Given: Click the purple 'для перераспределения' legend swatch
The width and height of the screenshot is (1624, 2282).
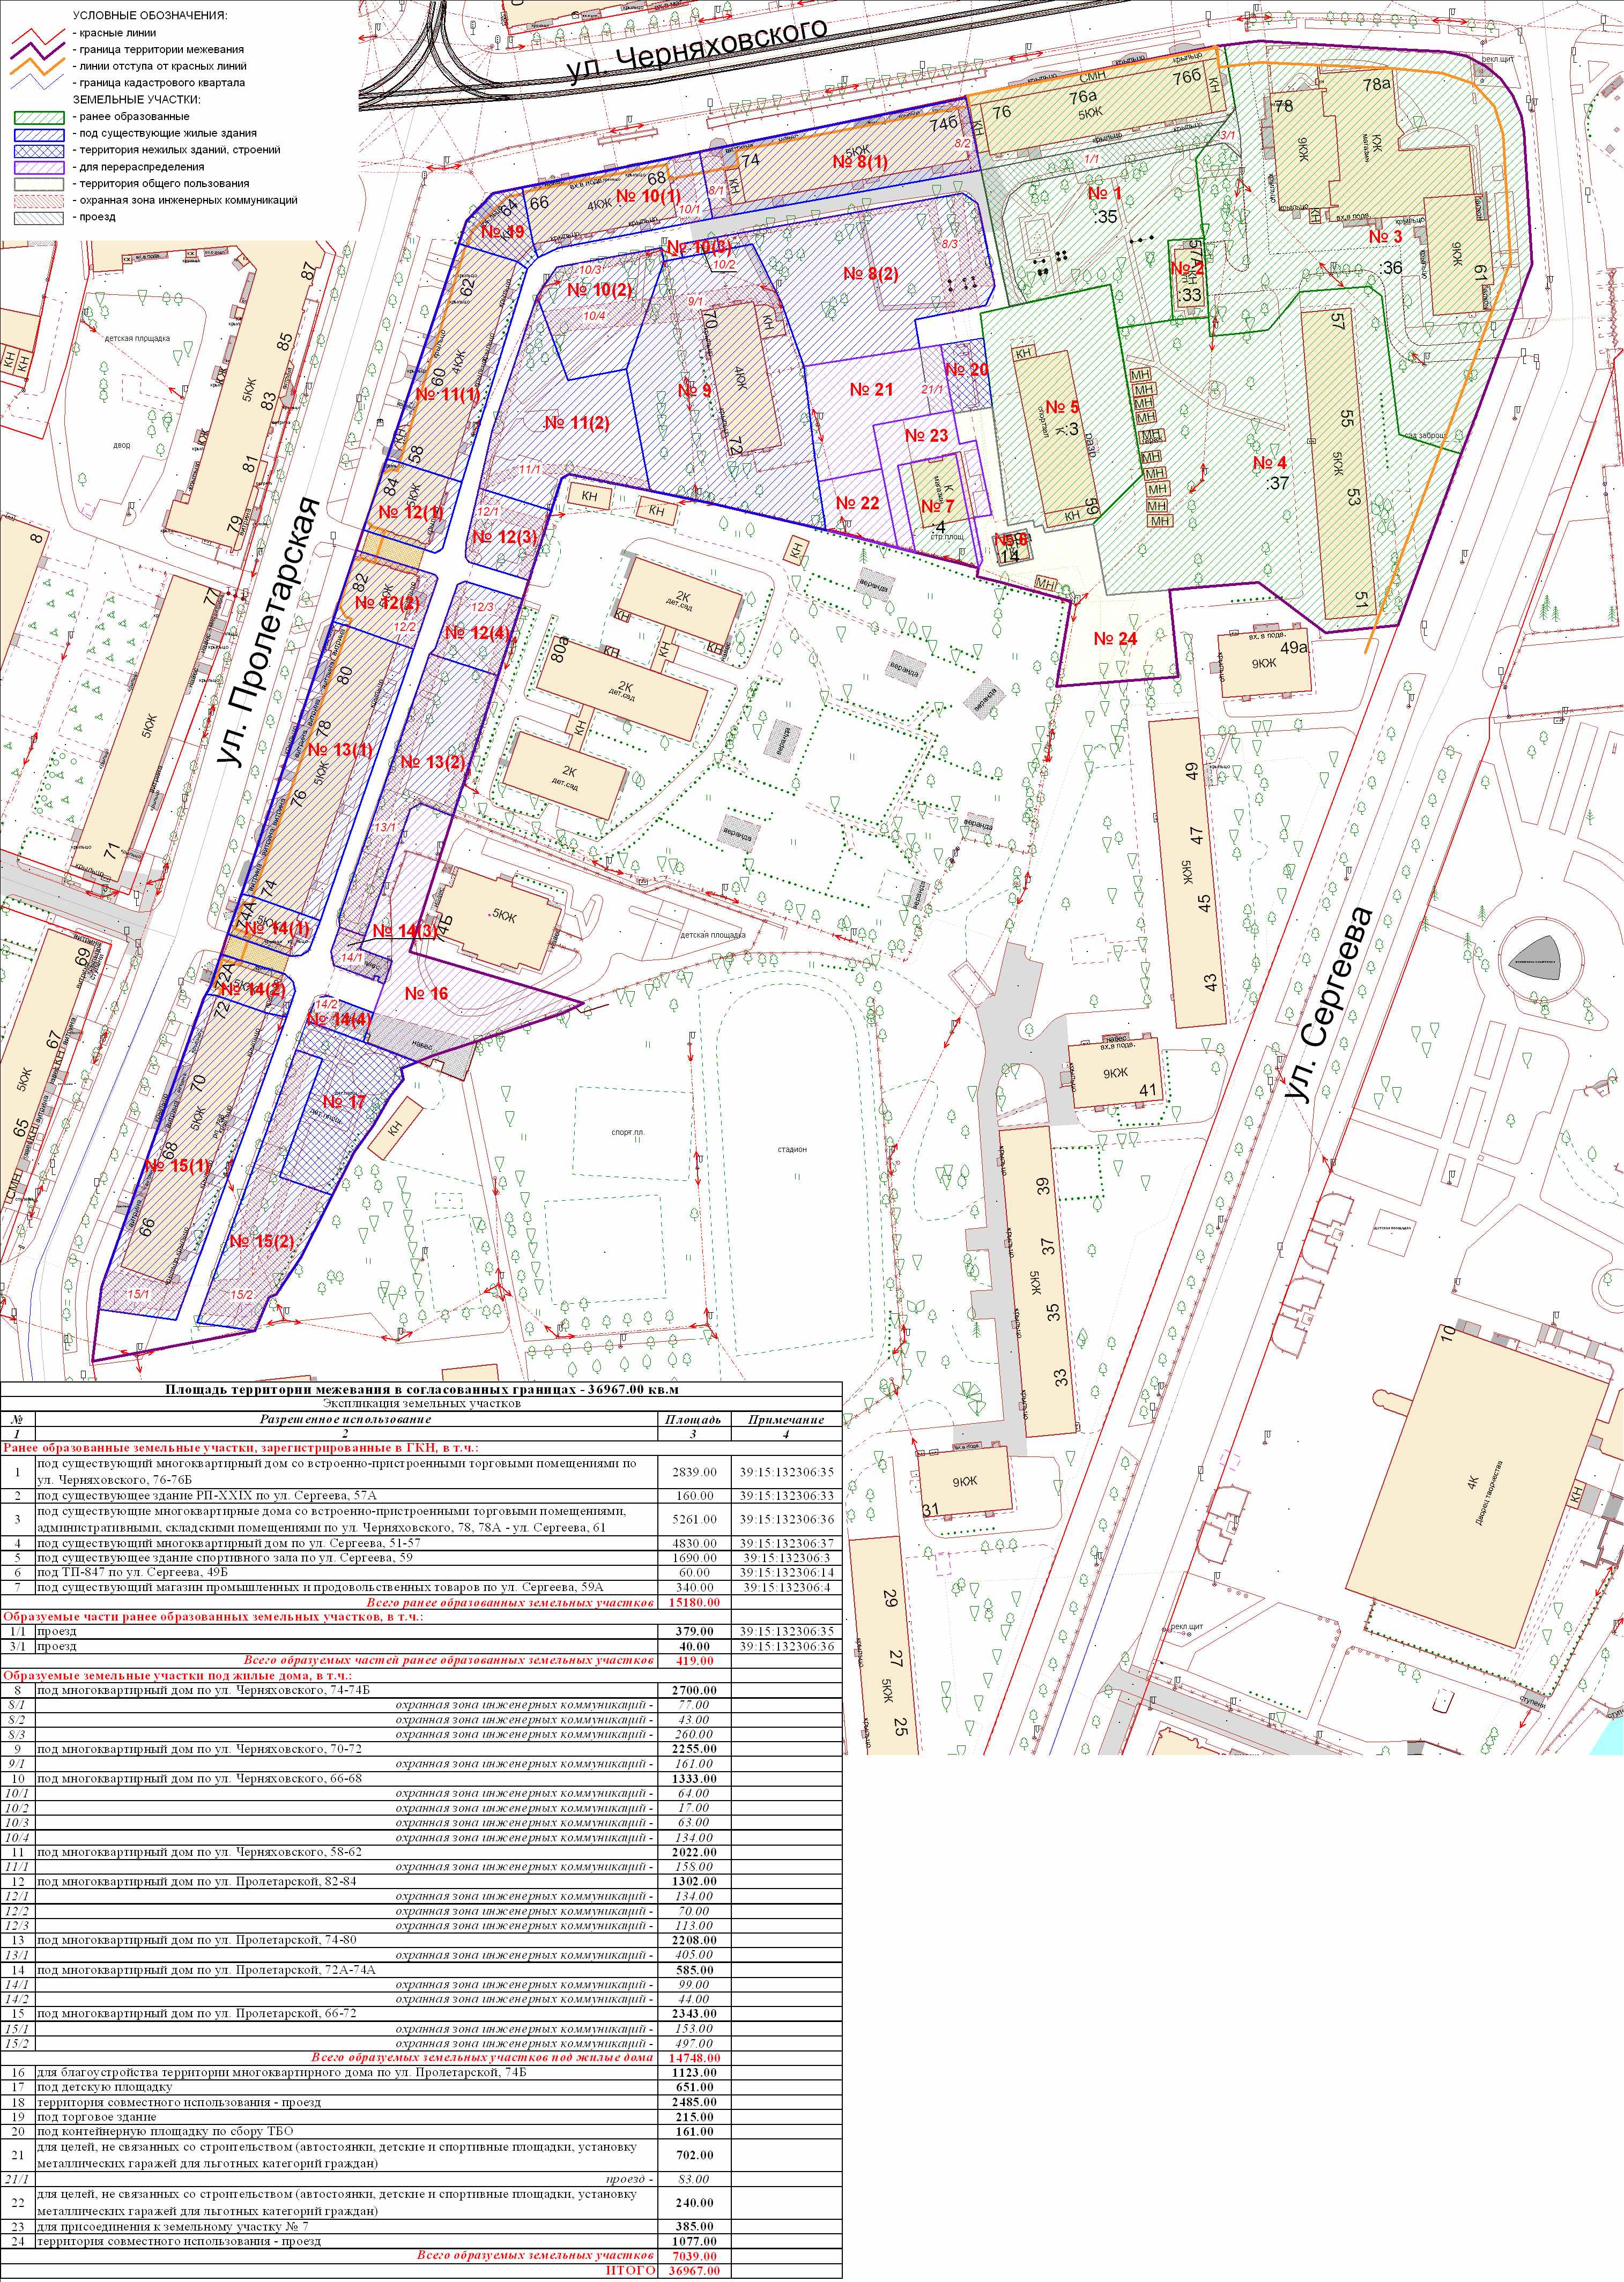Looking at the screenshot, I should pyautogui.click(x=39, y=167).
